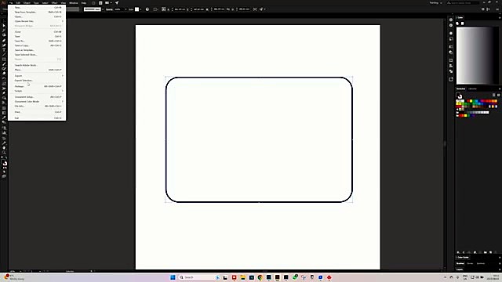The width and height of the screenshot is (502, 282).
Task: Open the Arrange Documents icon in top bar
Action: click(107, 3)
